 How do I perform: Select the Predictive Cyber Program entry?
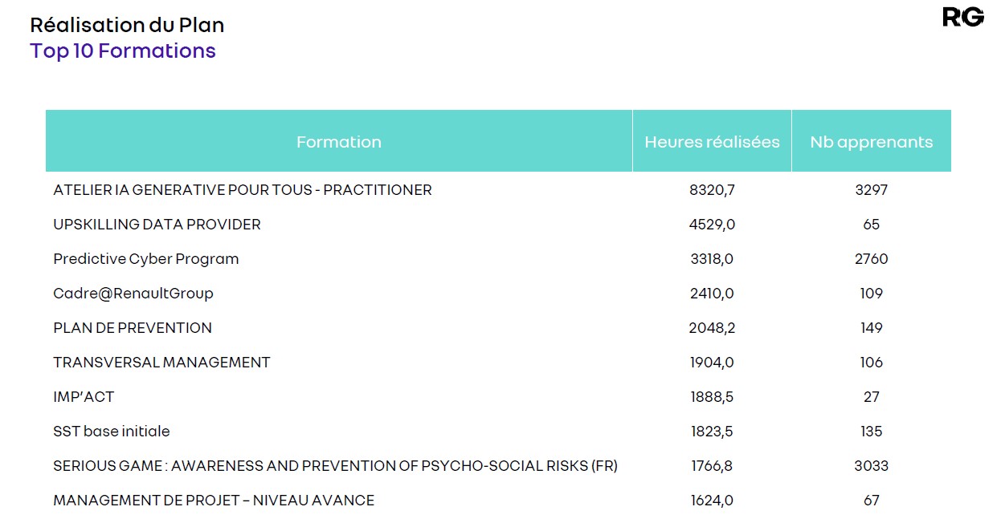pos(145,259)
